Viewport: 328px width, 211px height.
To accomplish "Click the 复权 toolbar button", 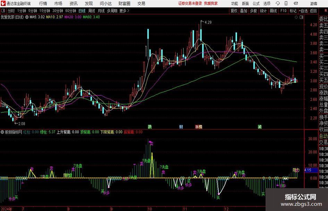I will 234,11.
